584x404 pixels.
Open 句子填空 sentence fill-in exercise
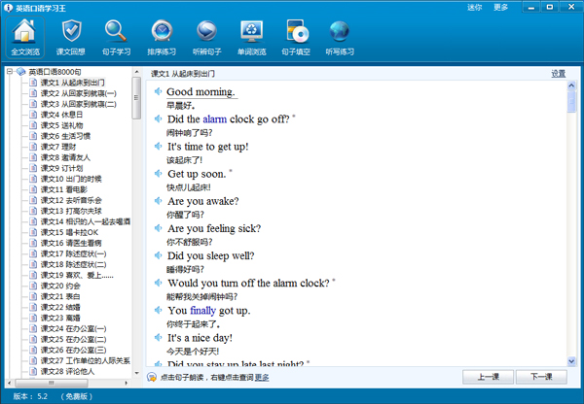click(x=295, y=37)
